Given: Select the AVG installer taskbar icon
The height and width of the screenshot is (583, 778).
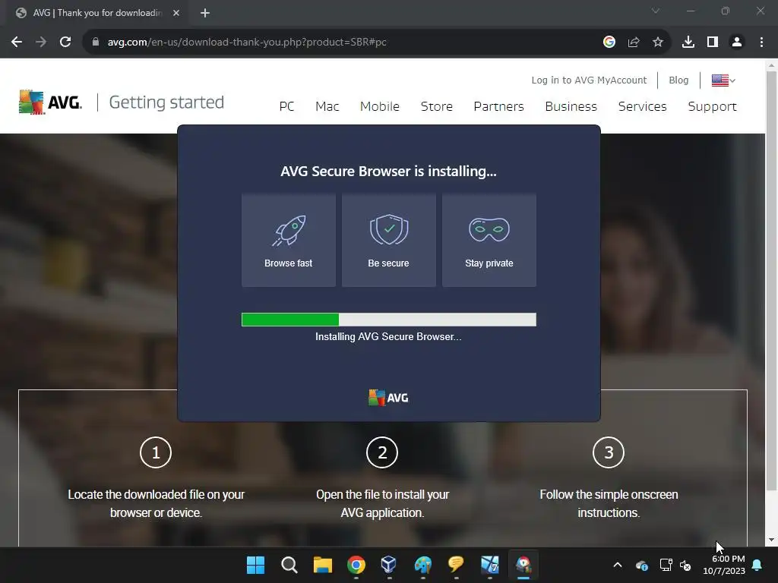Looking at the screenshot, I should point(523,565).
